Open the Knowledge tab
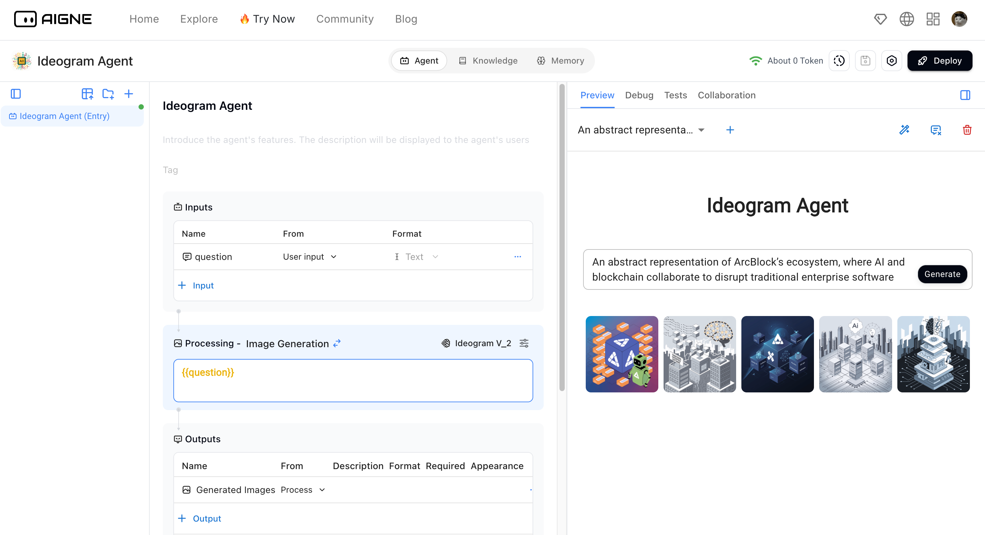 pyautogui.click(x=488, y=61)
